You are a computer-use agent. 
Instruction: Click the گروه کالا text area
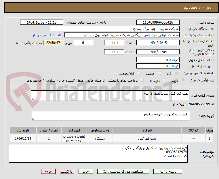pyautogui.click(x=111, y=116)
